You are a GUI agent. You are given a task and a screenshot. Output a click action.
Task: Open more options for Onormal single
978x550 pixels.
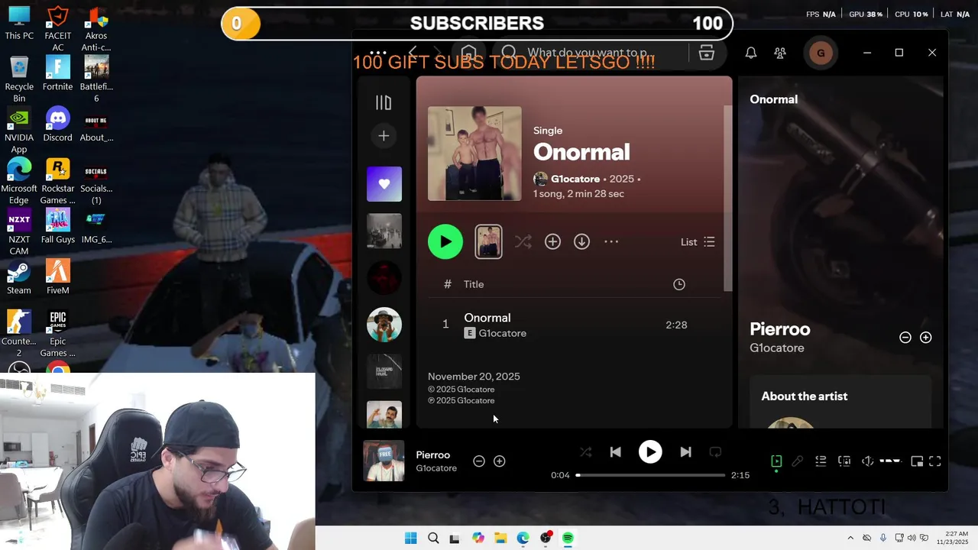611,242
